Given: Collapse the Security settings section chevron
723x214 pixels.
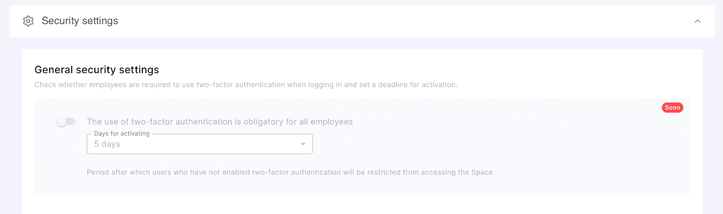Looking at the screenshot, I should coord(697,21).
